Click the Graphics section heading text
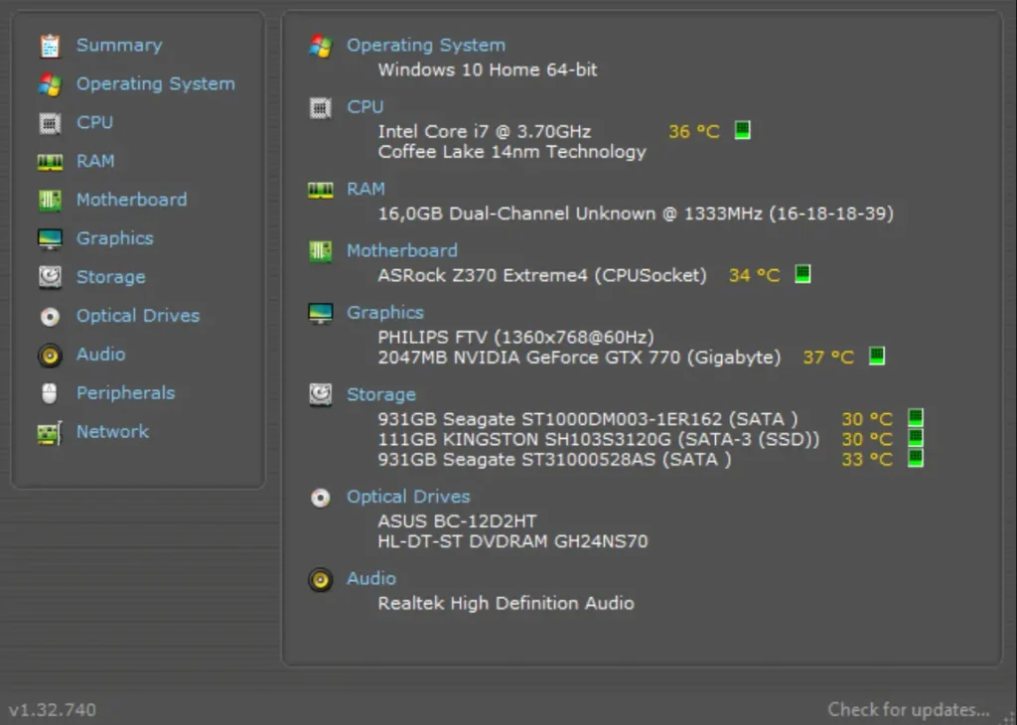The height and width of the screenshot is (725, 1017). 385,312
